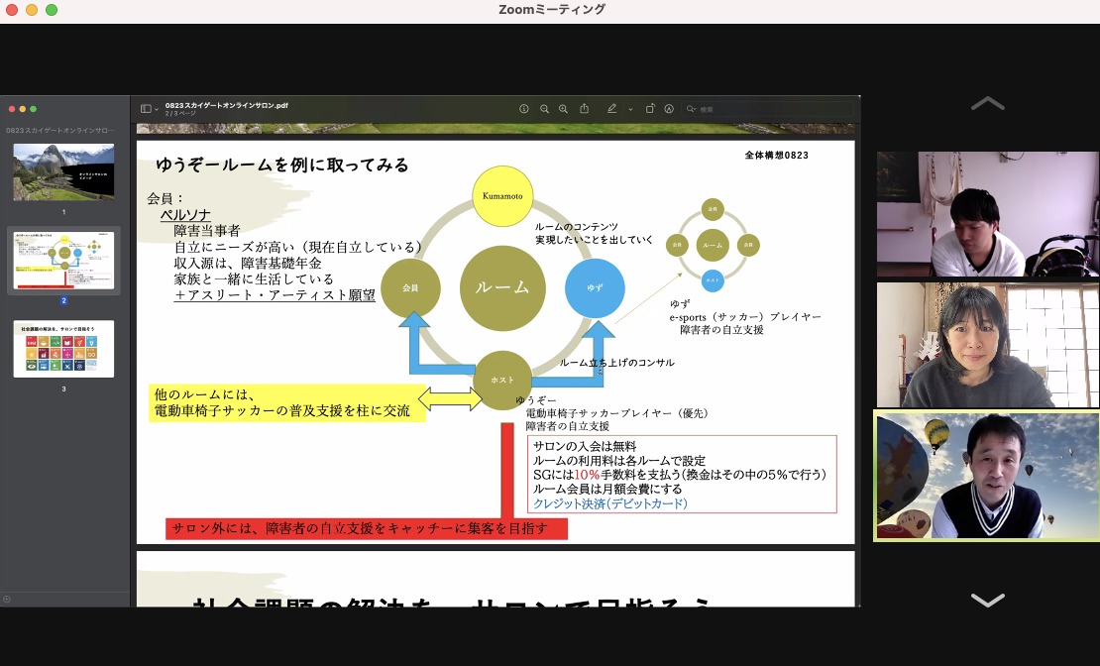This screenshot has height=666, width=1100.
Task: Click the page 2 diagram thumbnail
Action: point(63,261)
